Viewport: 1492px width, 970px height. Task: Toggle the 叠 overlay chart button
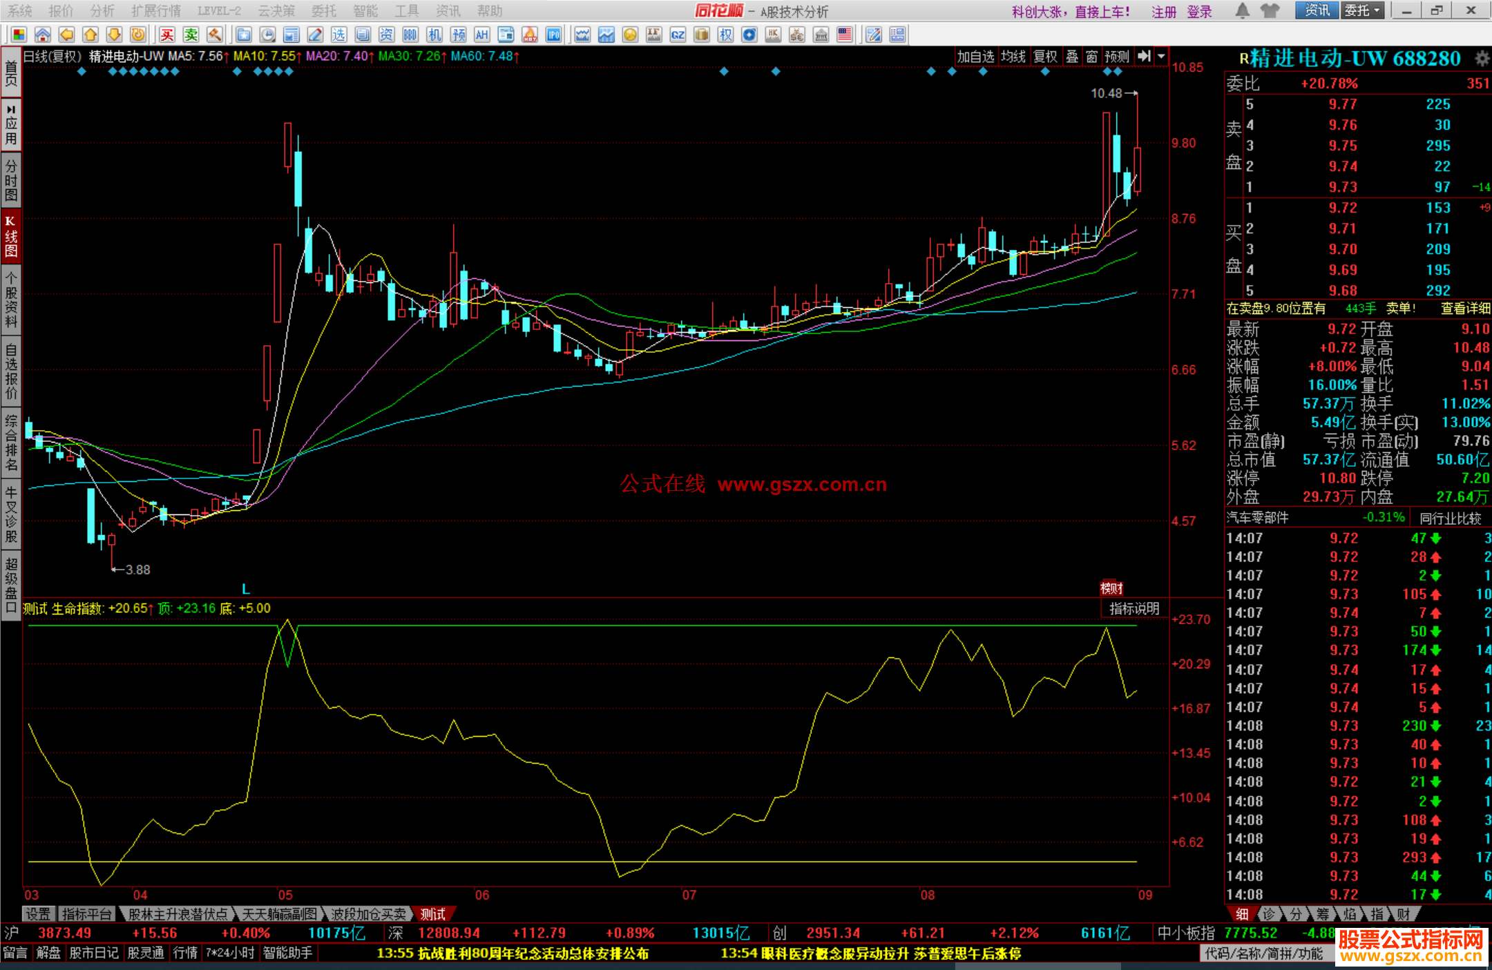(1072, 57)
